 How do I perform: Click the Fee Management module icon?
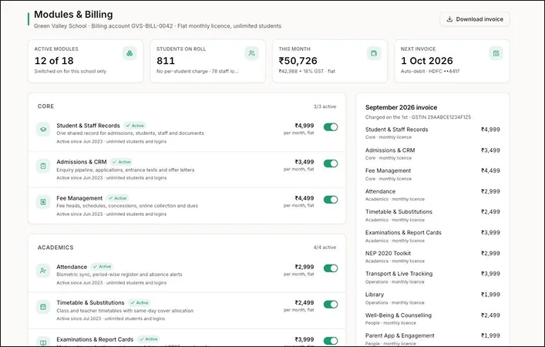(x=43, y=202)
